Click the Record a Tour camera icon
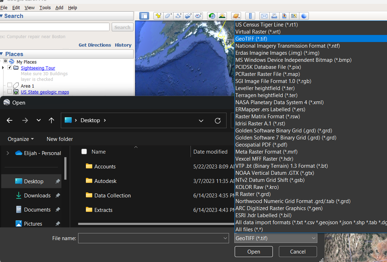Screen dimensions: 387x262 (198, 16)
